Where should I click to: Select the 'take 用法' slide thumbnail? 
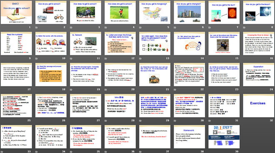(x=120, y=106)
